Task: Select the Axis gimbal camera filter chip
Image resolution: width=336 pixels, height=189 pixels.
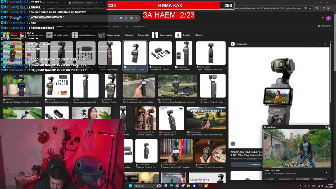Action: click(84, 35)
